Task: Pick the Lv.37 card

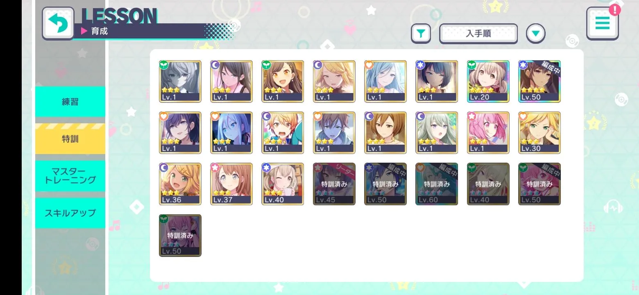Action: (x=231, y=184)
